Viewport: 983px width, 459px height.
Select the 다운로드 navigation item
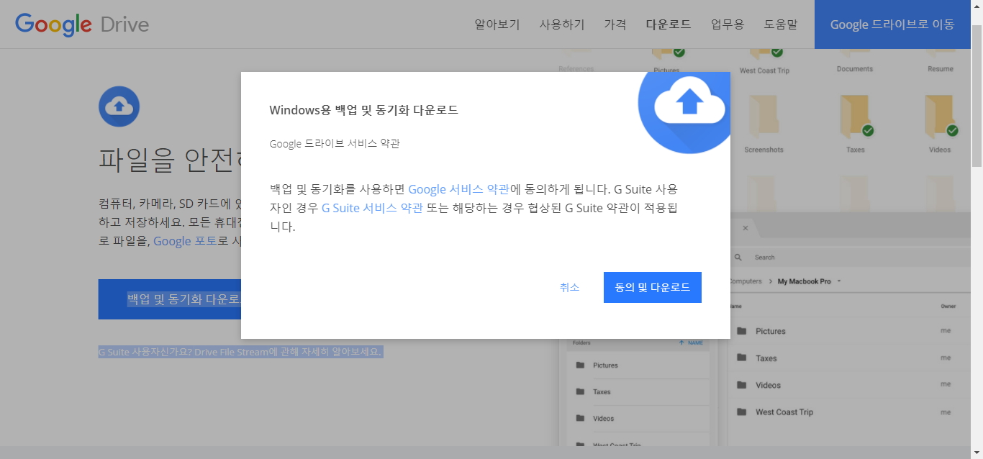pos(669,24)
